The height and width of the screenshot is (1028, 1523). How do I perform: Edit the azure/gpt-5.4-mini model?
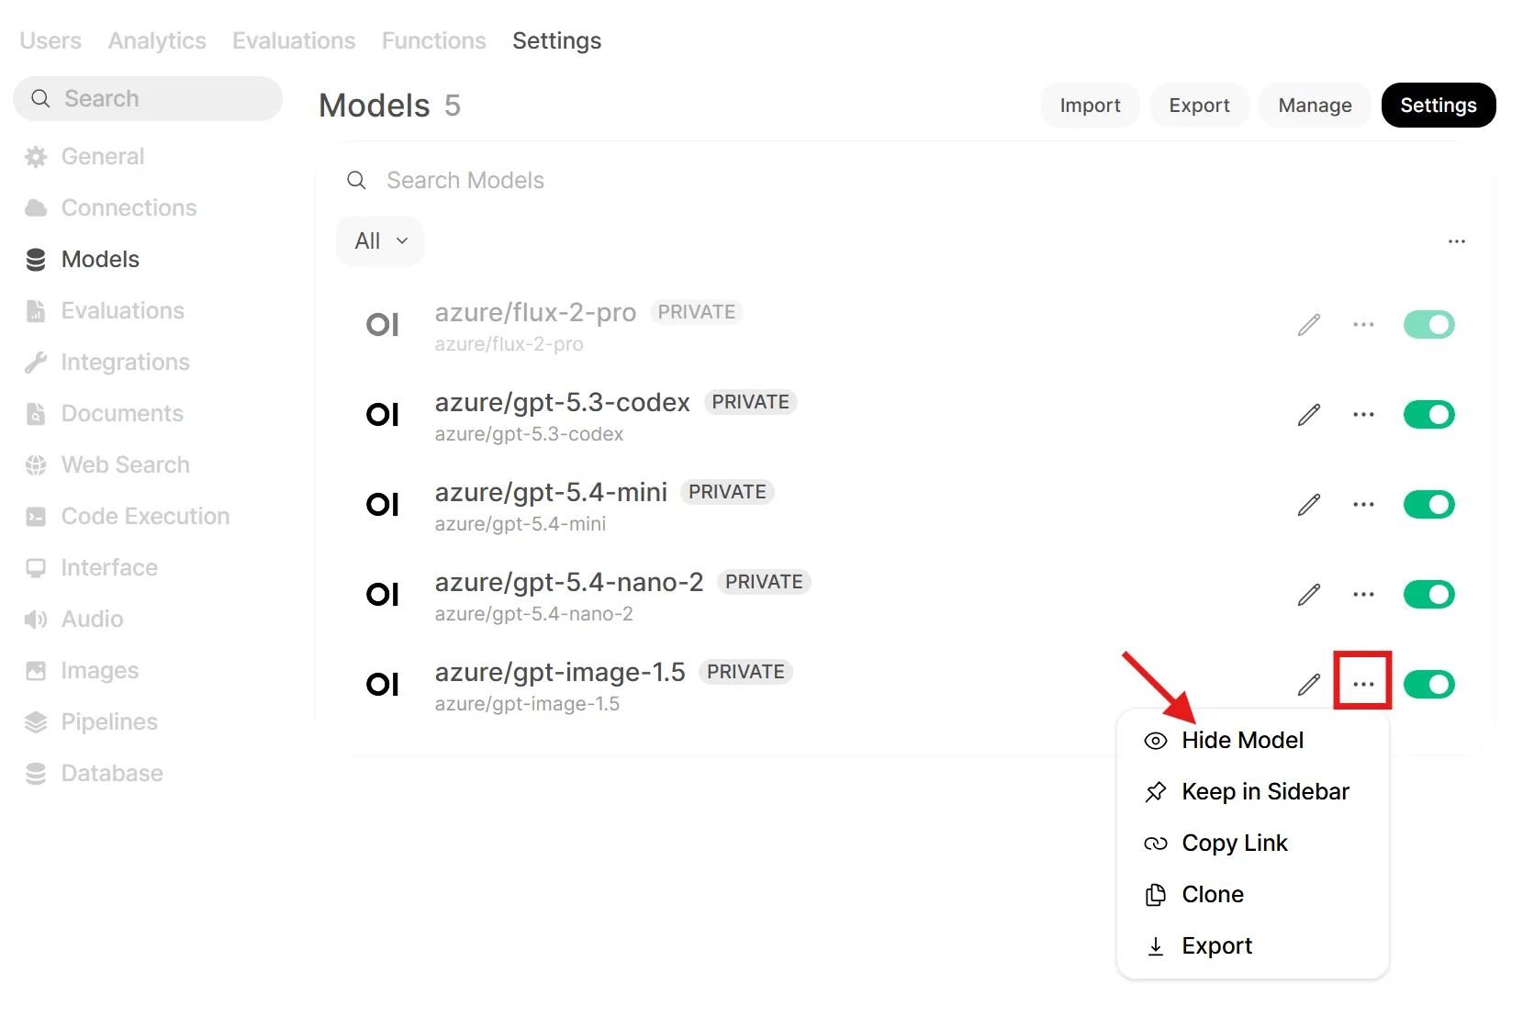click(x=1309, y=504)
